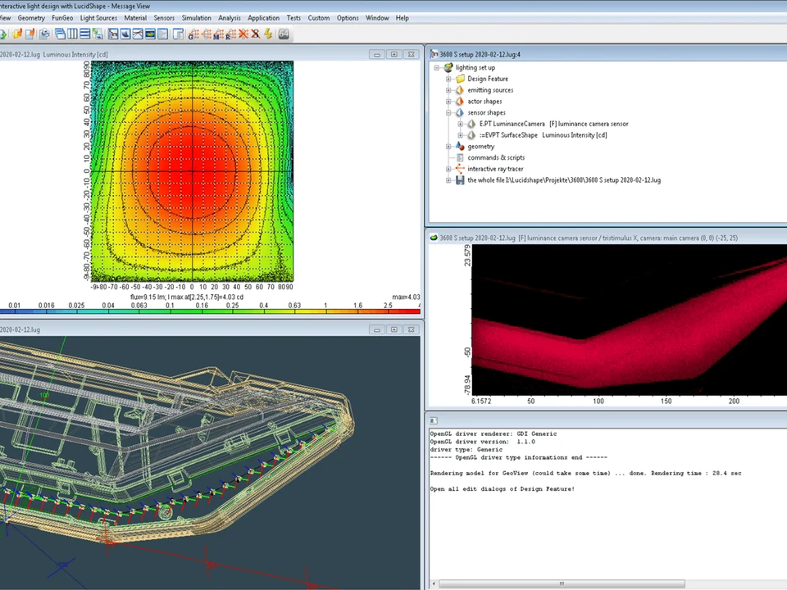787x590 pixels.
Task: Open the Window menu
Action: (377, 18)
